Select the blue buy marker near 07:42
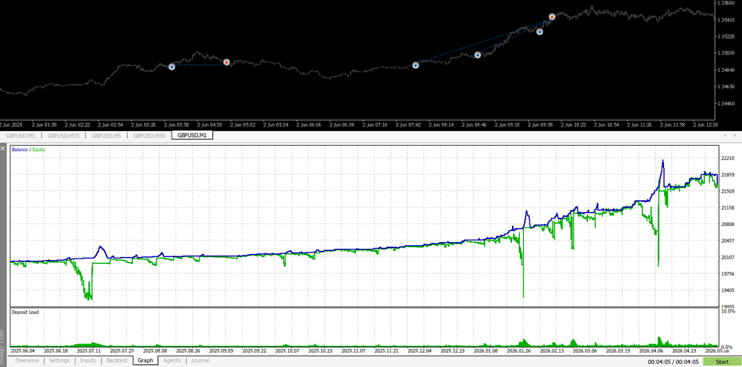The image size is (742, 367). [x=416, y=65]
